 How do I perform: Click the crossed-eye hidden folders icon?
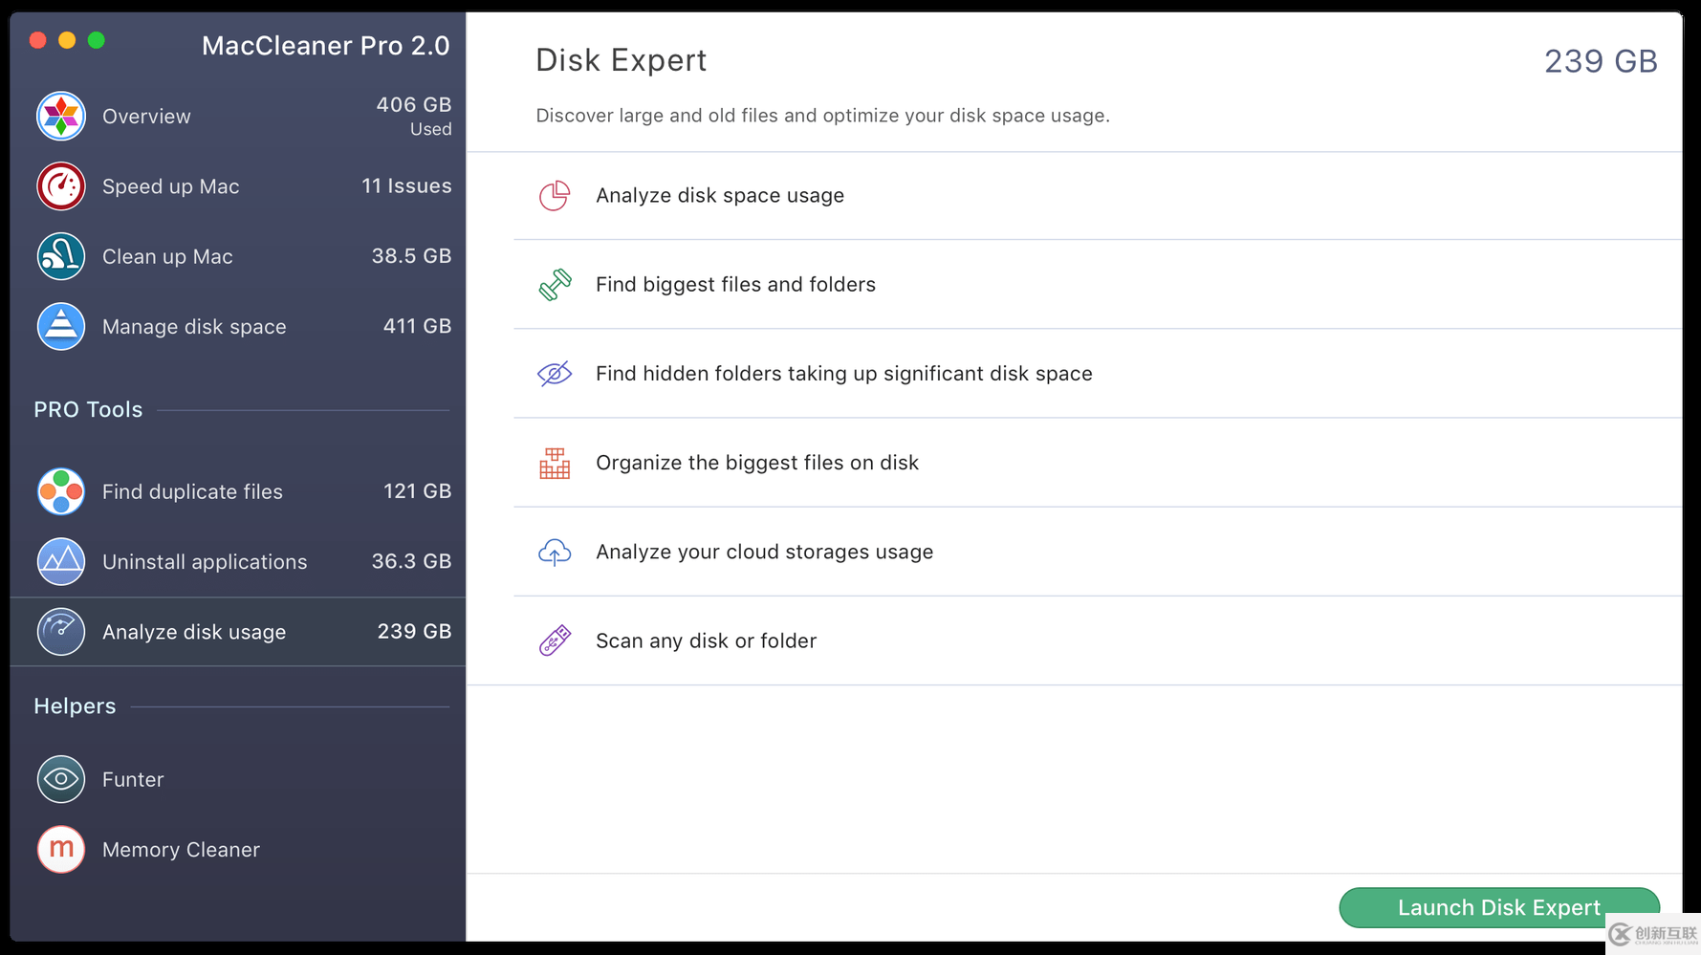tap(555, 373)
